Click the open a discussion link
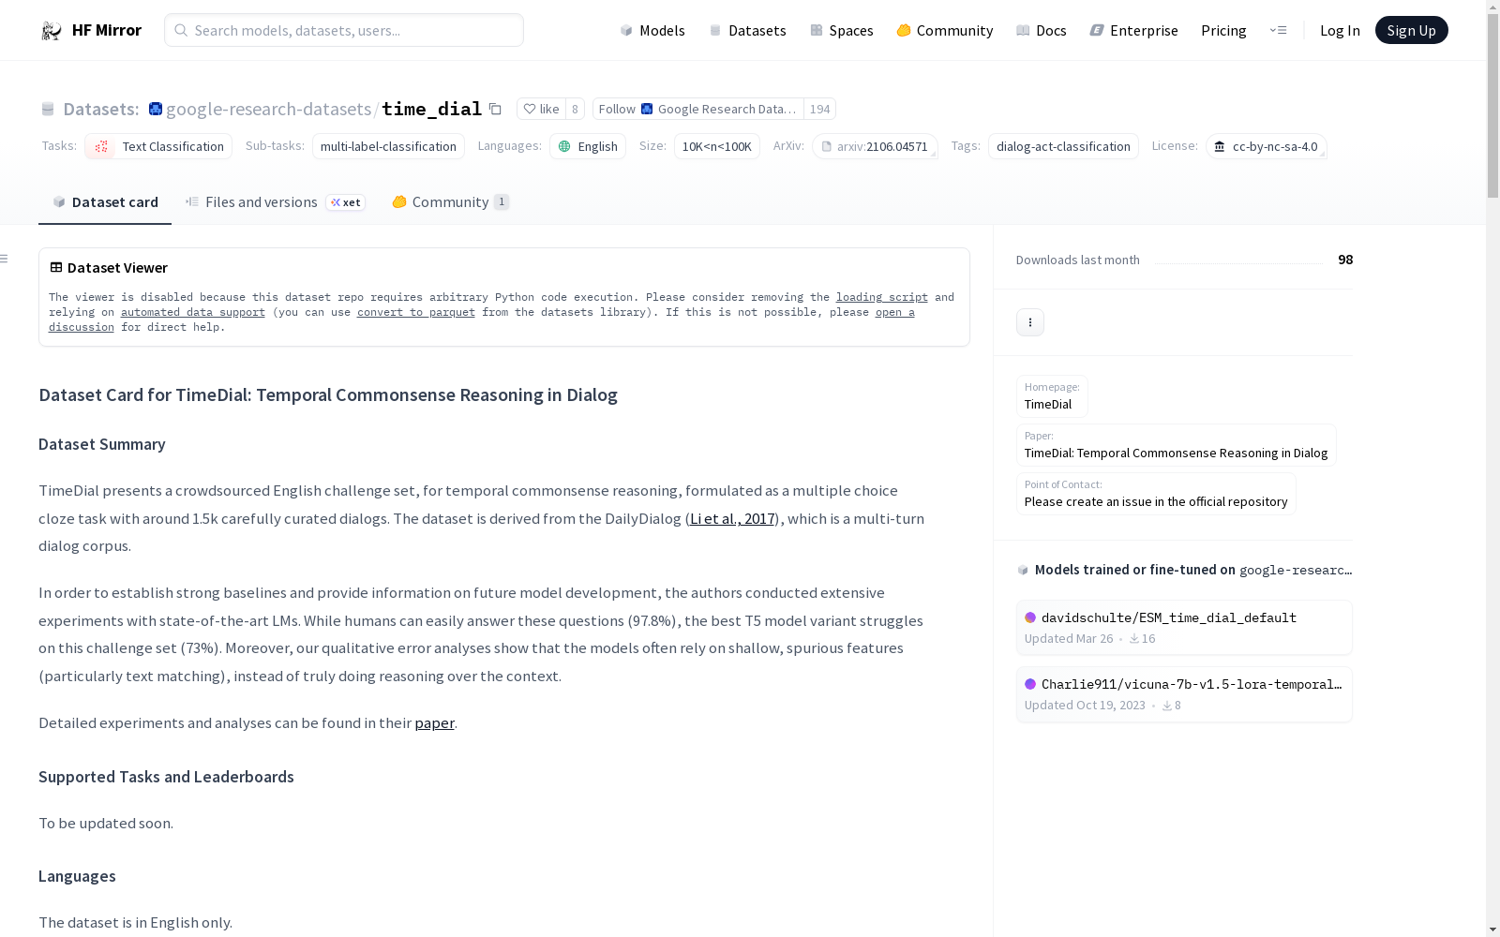1500x937 pixels. pos(895,312)
